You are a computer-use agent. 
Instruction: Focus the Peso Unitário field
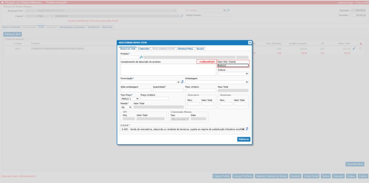point(200,91)
